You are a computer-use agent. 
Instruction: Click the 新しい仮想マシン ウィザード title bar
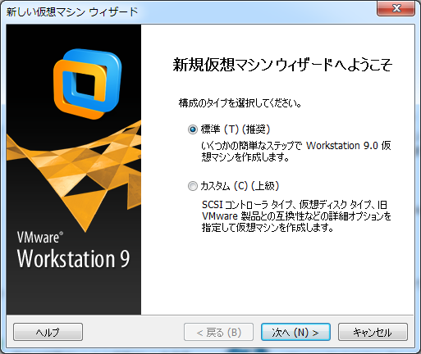pyautogui.click(x=71, y=12)
